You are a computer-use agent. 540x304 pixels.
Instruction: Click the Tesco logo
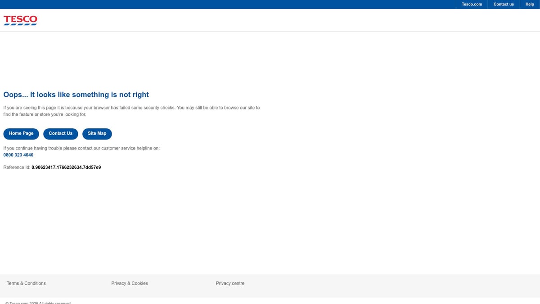tap(20, 20)
